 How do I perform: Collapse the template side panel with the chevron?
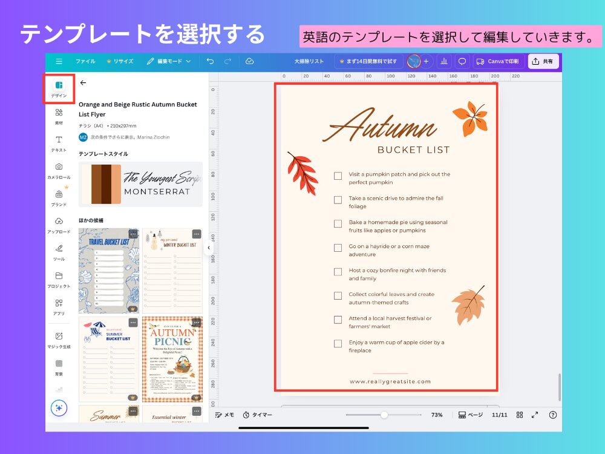pos(209,247)
